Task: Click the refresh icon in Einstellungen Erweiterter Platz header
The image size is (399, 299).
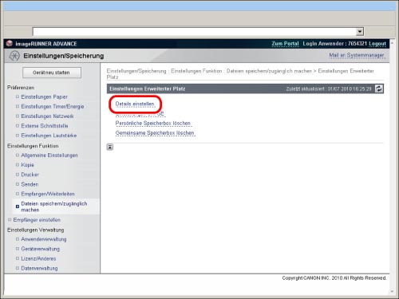Action: 379,89
